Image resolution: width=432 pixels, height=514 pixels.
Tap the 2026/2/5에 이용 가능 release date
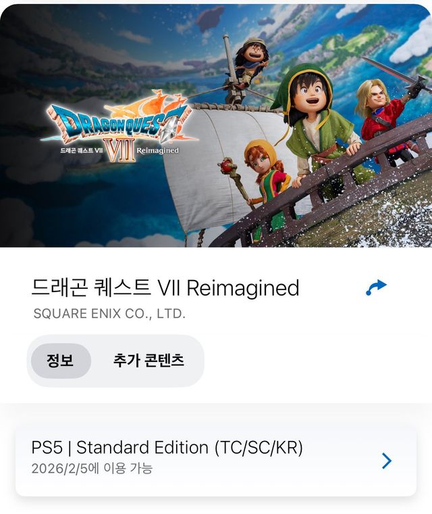click(x=92, y=469)
